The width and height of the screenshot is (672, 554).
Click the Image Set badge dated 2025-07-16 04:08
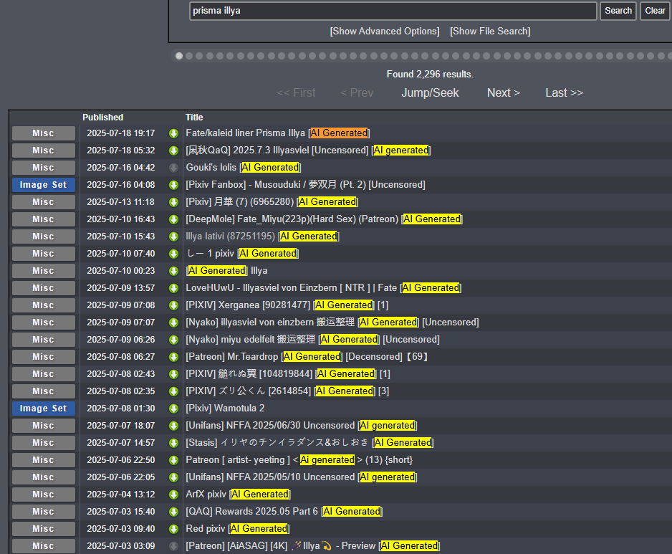tap(43, 185)
